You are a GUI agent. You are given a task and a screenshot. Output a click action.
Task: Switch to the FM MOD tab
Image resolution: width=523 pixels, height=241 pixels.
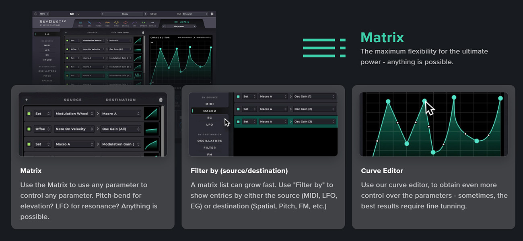(x=107, y=24)
